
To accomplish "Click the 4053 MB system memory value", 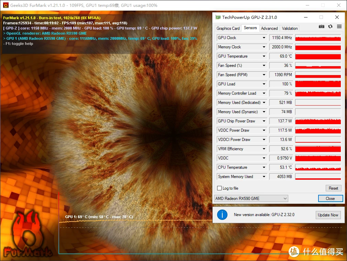I will [x=281, y=177].
